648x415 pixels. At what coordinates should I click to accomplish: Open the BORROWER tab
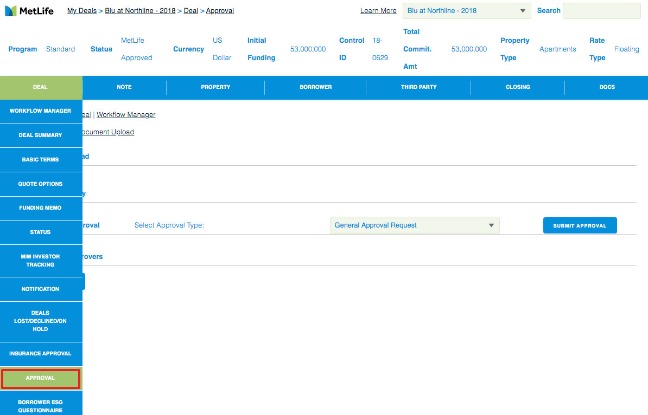point(315,87)
